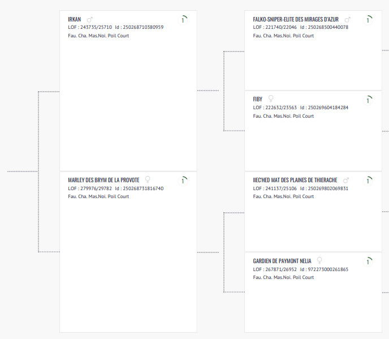Click the female symbol next to FIBY
Image resolution: width=389 pixels, height=339 pixels.
tap(271, 98)
